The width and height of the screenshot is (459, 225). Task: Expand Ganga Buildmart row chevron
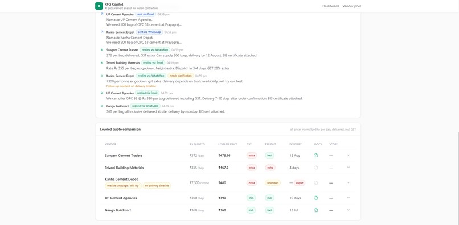coord(349,210)
